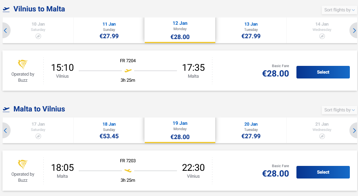This screenshot has width=358, height=196.
Task: Click the Ryanair harp logo on the Malta–Vilnius flight
Action: (23, 164)
